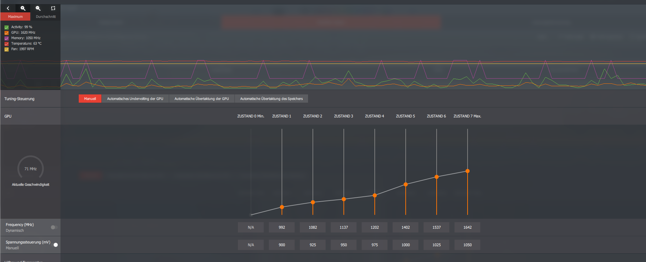This screenshot has height=262, width=646.
Task: Click the Aktuelle Geschwindigkeit label
Action: click(x=31, y=185)
